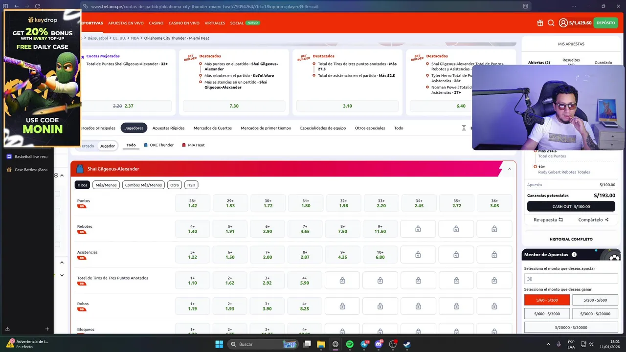
Task: Click the Compártelo share button
Action: tap(593, 220)
